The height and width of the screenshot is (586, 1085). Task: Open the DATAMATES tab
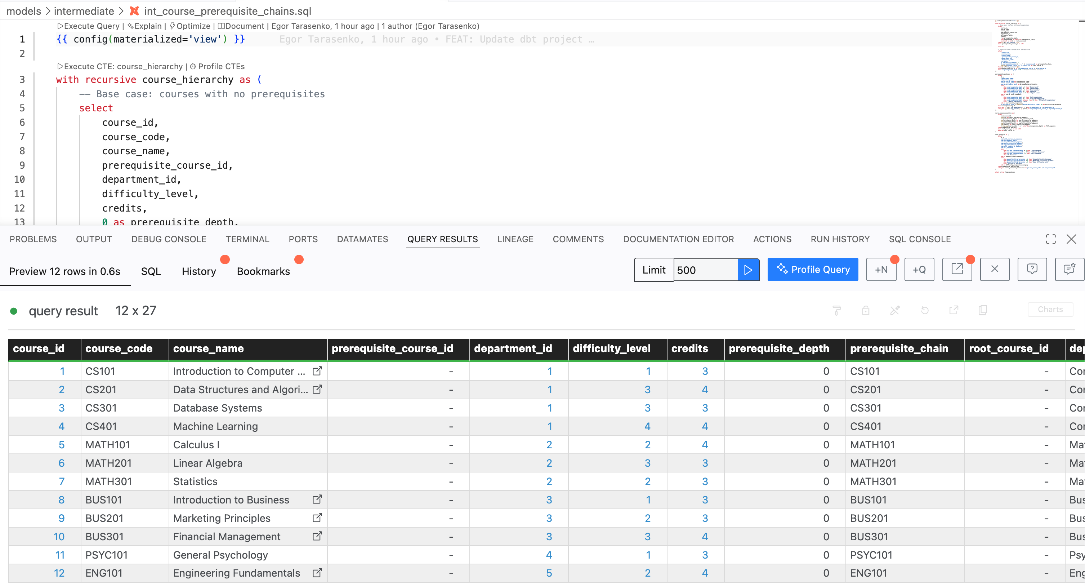click(362, 239)
